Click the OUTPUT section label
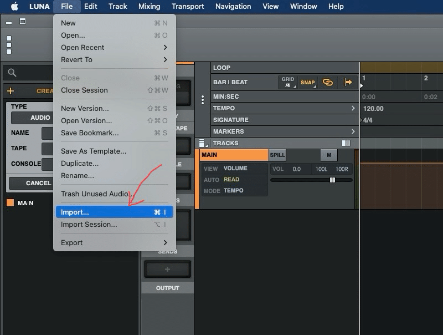This screenshot has height=335, width=443. pos(168,288)
